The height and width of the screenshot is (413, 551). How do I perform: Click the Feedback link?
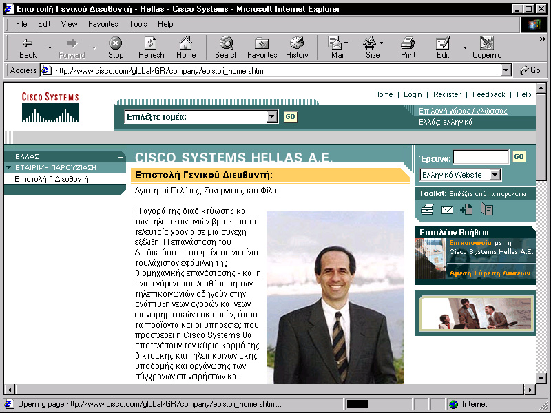click(488, 94)
